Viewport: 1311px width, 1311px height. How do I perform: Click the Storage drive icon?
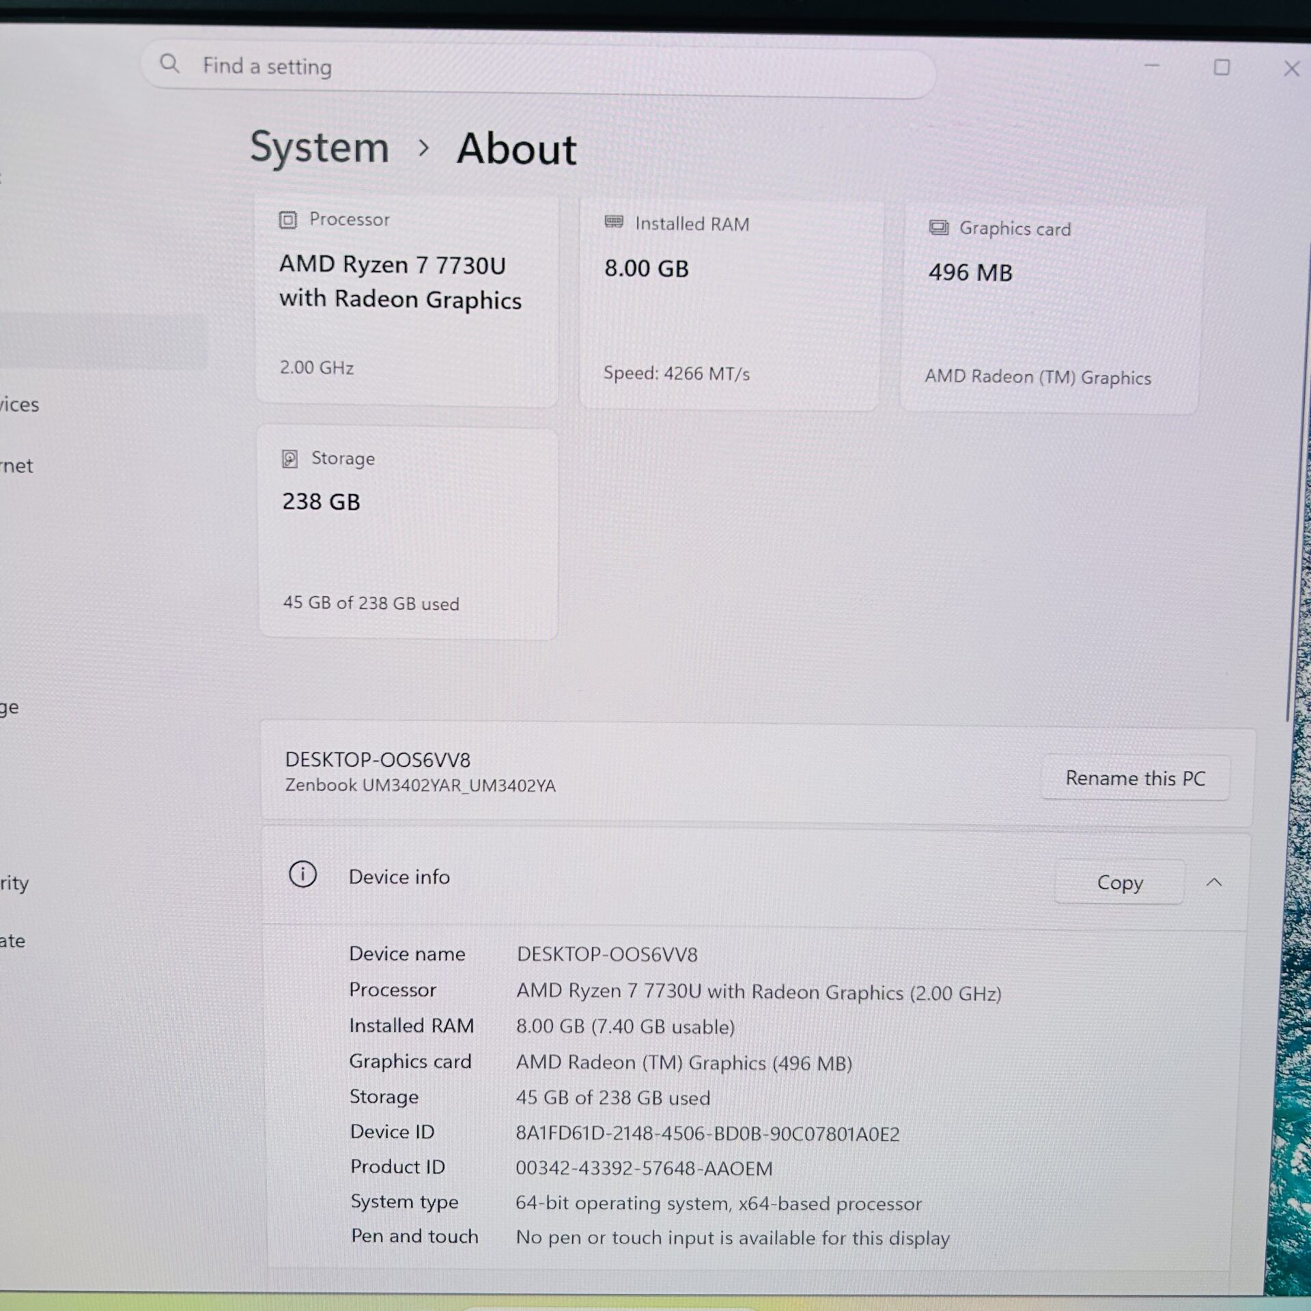290,458
